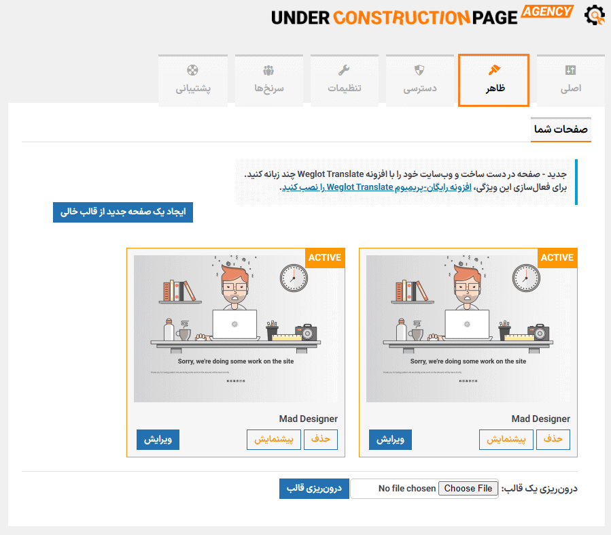Click the right Mad Designer template thumbnail

coord(468,328)
